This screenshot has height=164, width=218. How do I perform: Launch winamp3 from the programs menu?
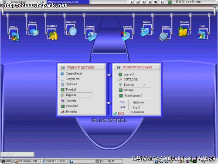pyautogui.click(x=129, y=90)
